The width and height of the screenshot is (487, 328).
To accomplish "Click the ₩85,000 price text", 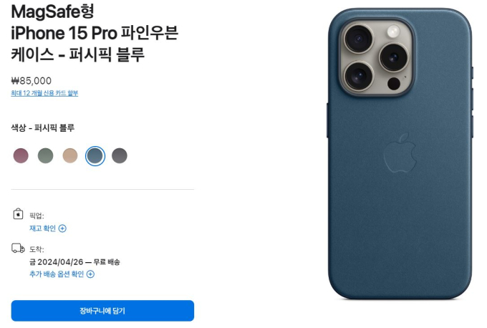I will 32,81.
